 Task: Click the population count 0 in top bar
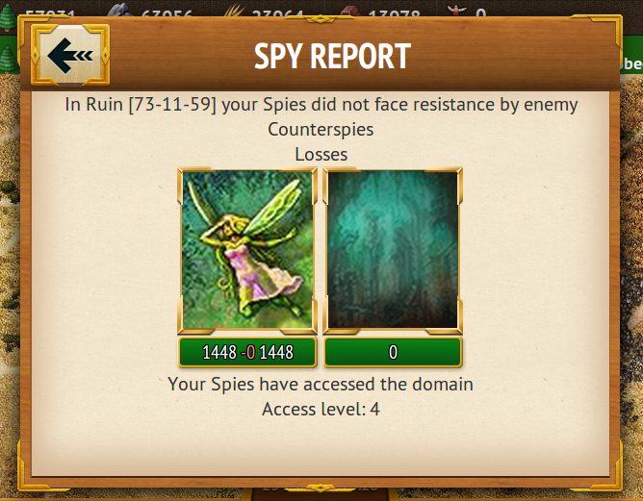pos(480,13)
